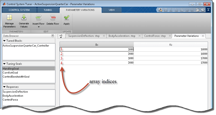Select Bs cell in row 4 with 2000
The image size is (216, 115).
pos(97,63)
